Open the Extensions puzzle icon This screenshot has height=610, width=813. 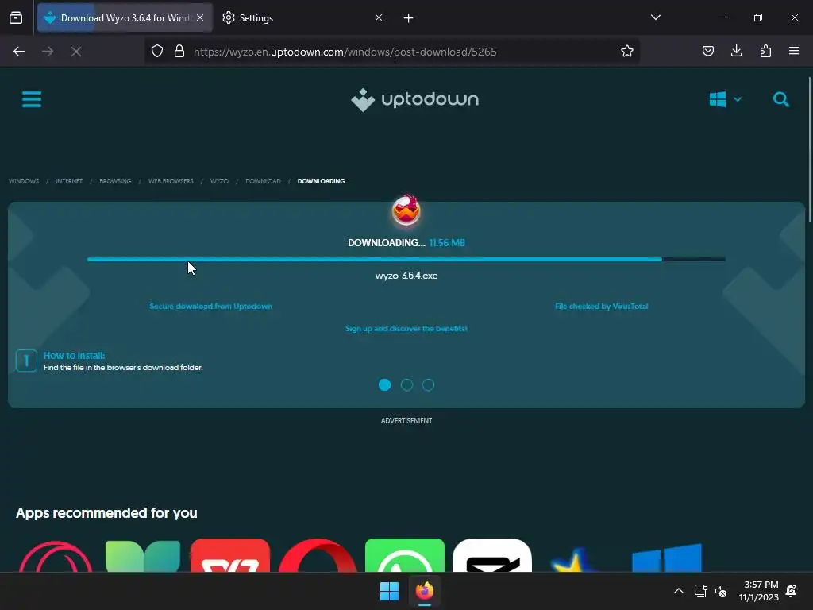pos(765,52)
